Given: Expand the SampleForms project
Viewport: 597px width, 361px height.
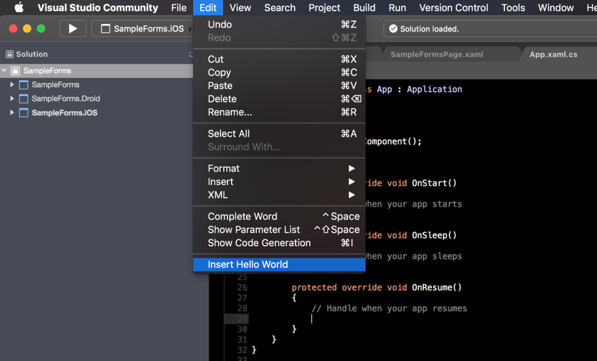Looking at the screenshot, I should pyautogui.click(x=12, y=85).
